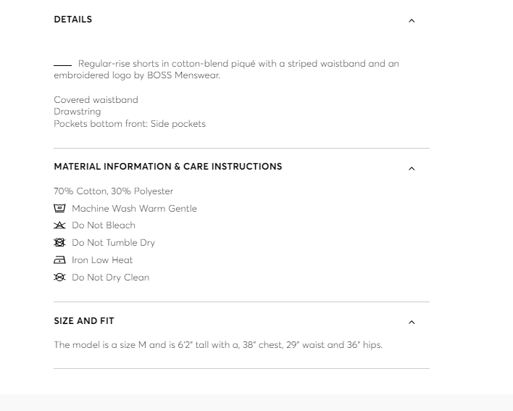Click the do not dry clean icon

point(59,277)
